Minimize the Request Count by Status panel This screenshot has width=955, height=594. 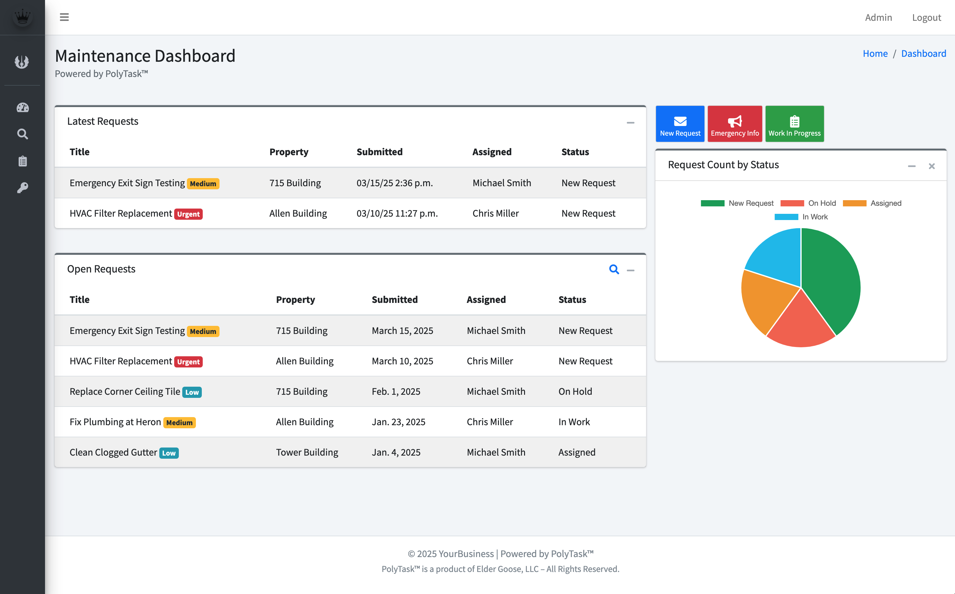coord(912,166)
